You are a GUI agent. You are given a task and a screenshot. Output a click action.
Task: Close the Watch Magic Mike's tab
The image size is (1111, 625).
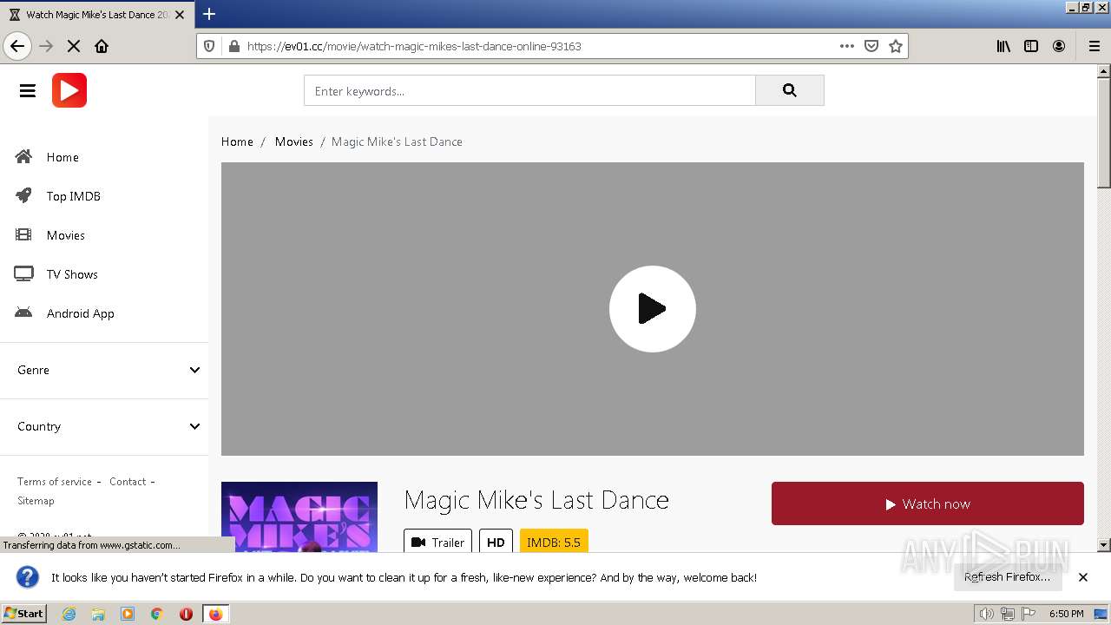click(x=180, y=15)
